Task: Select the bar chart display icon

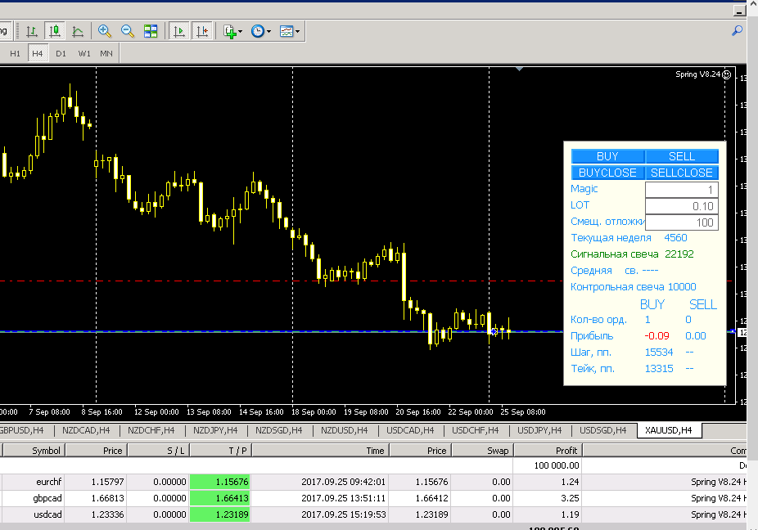Action: [x=32, y=31]
